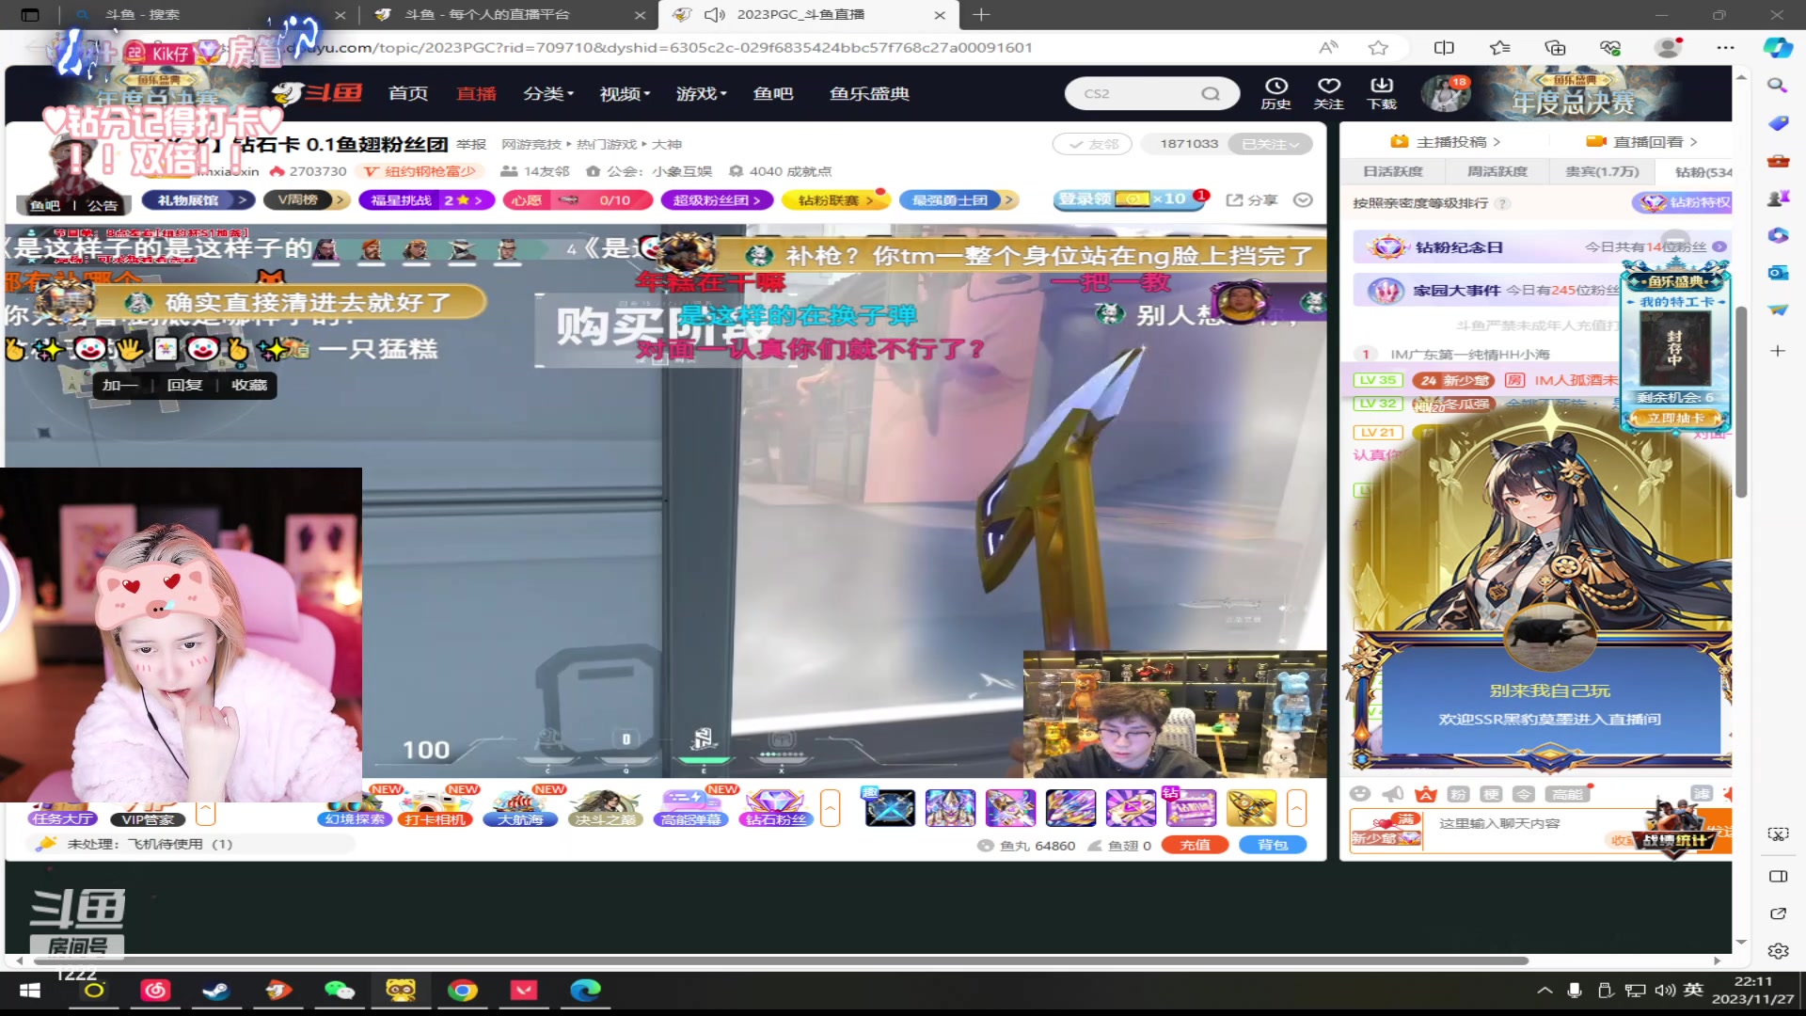Click the 下载 download icon
The width and height of the screenshot is (1806, 1016).
1382,93
